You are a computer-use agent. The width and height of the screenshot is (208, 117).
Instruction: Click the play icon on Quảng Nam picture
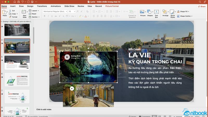click(x=72, y=89)
